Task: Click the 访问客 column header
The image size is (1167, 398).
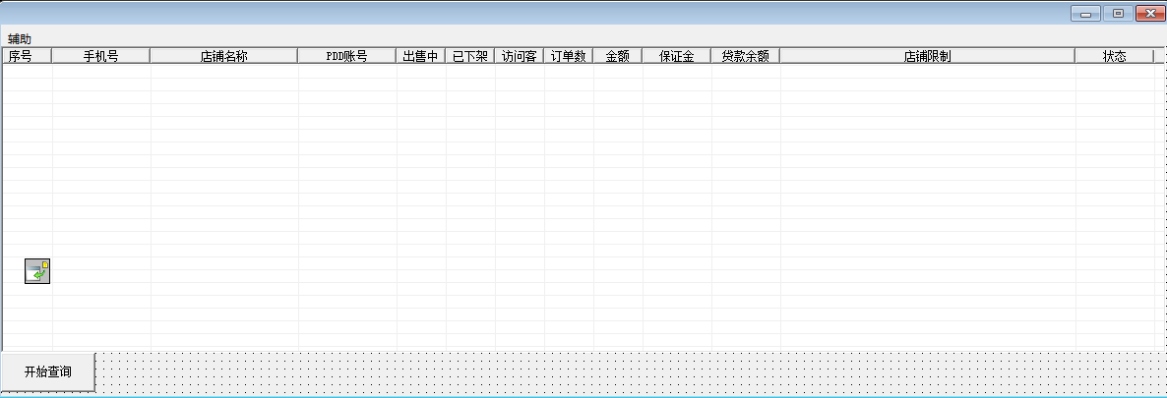Action: pyautogui.click(x=519, y=56)
